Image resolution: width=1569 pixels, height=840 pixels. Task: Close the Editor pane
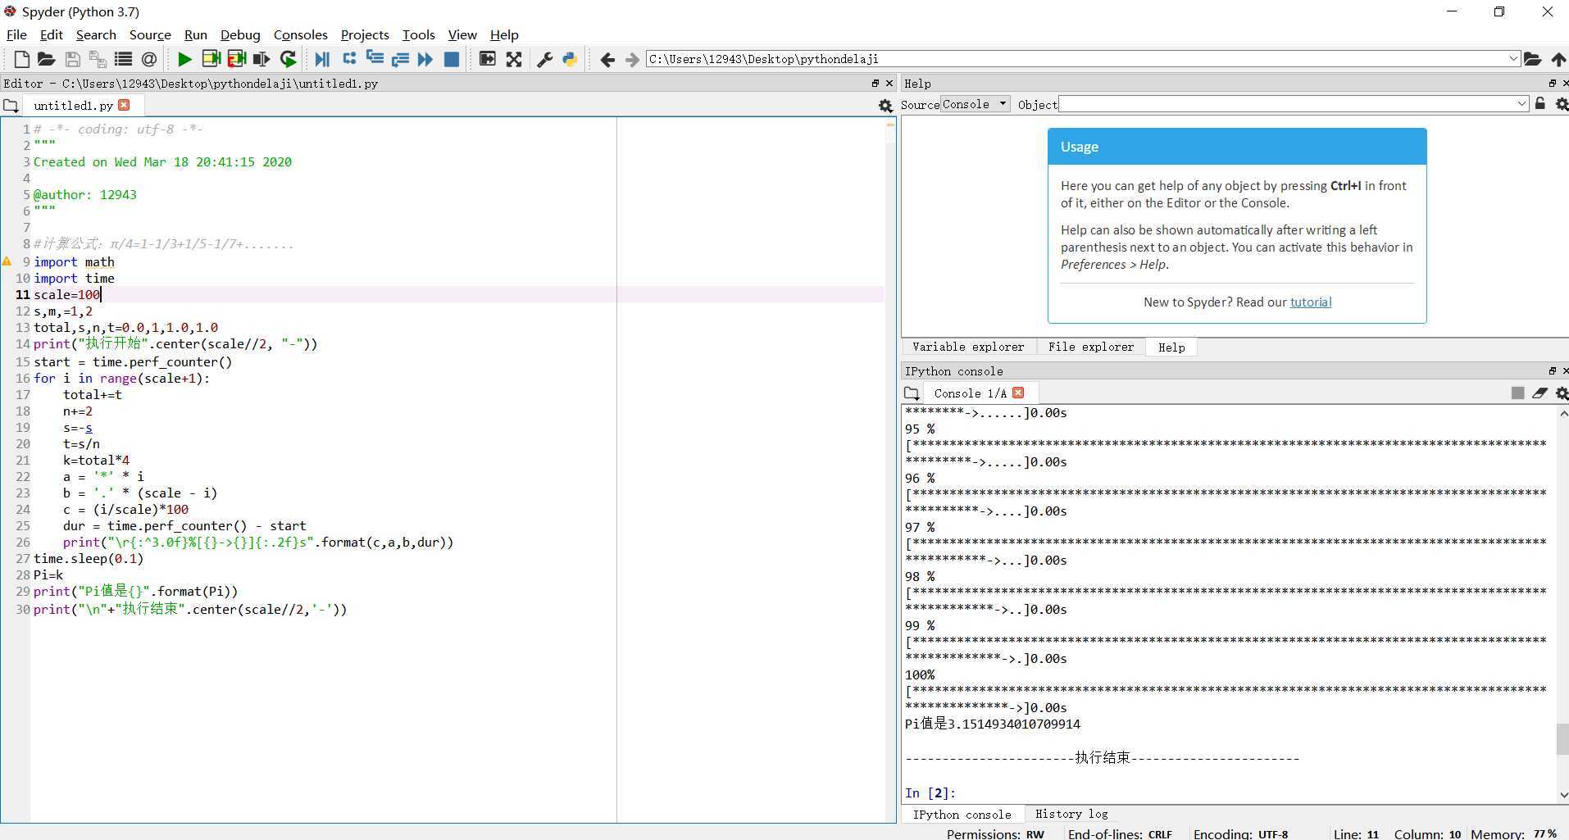(x=889, y=84)
